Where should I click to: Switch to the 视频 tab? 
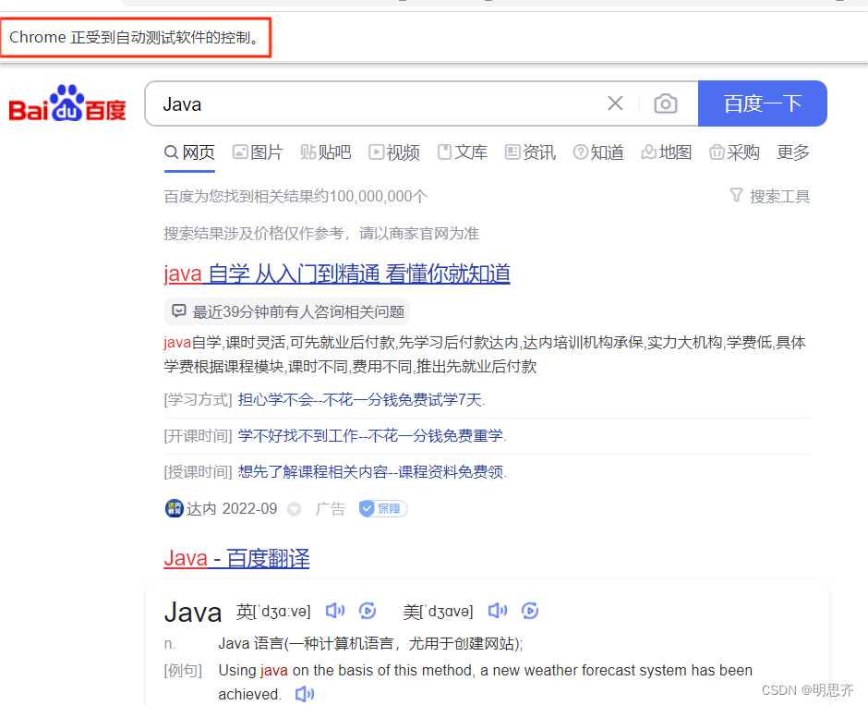pos(394,152)
